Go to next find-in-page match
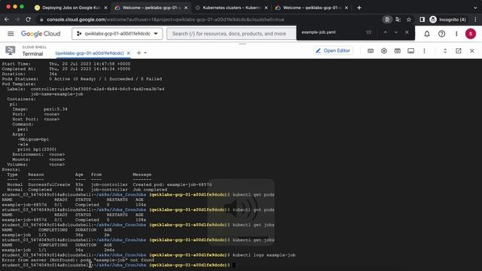482x271 pixels. pyautogui.click(x=396, y=32)
